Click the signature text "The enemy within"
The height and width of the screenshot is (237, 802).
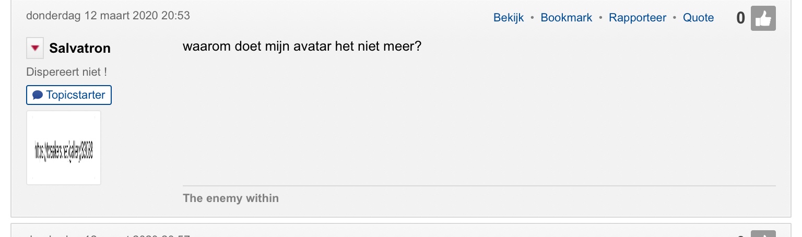point(231,198)
